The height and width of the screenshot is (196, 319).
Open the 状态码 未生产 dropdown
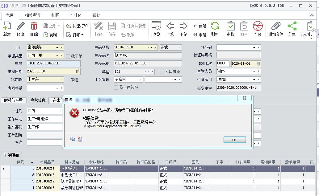click(x=61, y=80)
